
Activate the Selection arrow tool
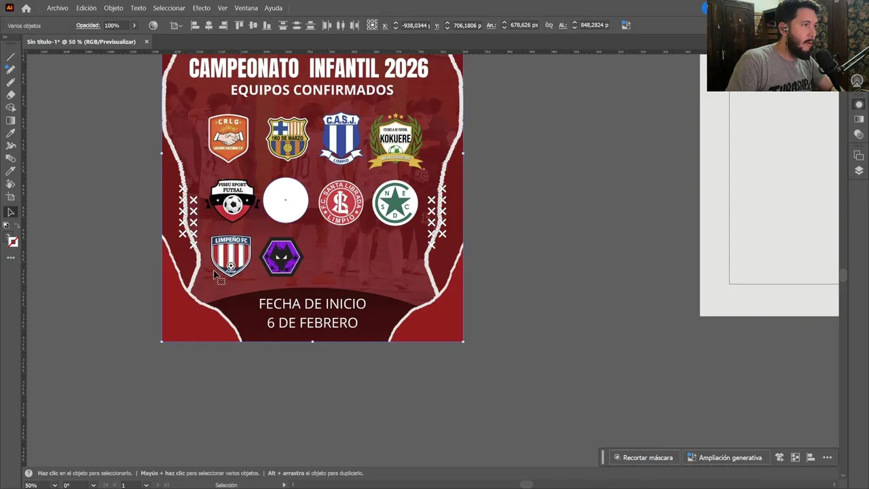point(10,212)
